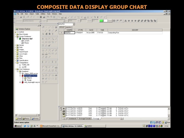Click the green color swatch in toolbar
This screenshot has height=138, width=184.
101,20
